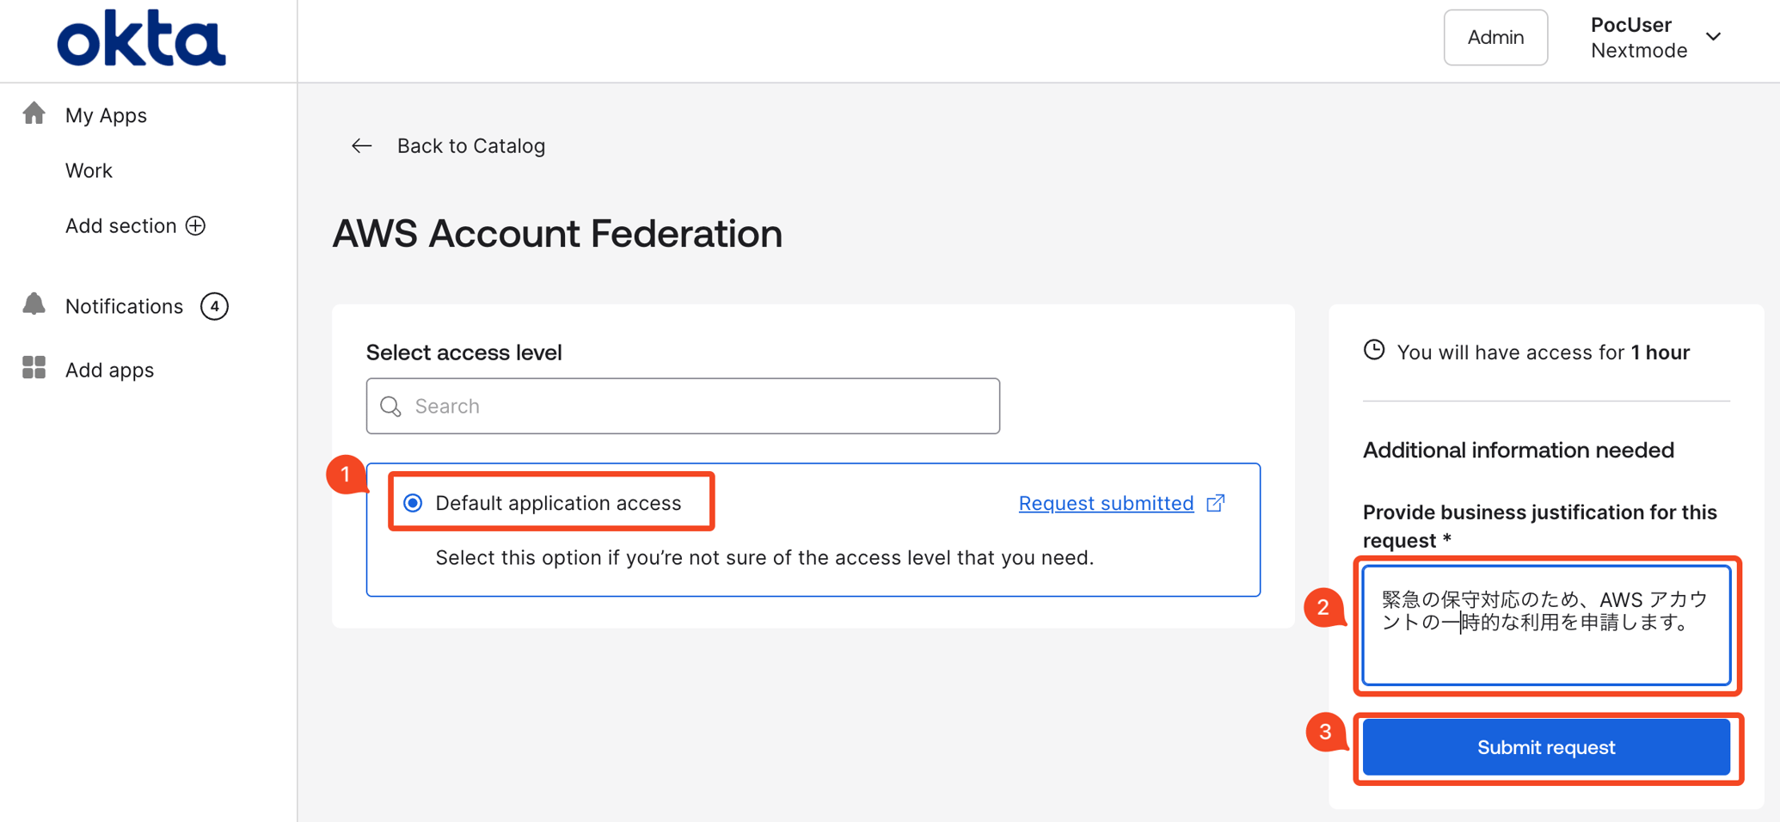Viewport: 1780px width, 822px height.
Task: Click the Submit request button
Action: coord(1545,747)
